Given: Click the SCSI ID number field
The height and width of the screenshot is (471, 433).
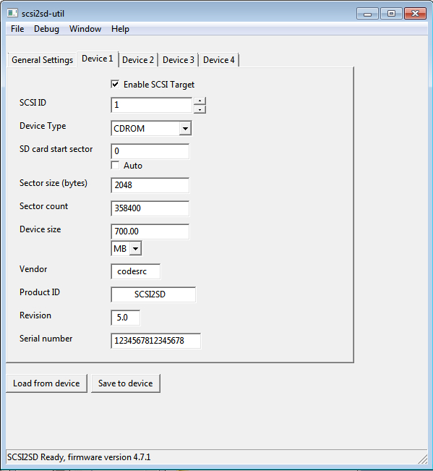Looking at the screenshot, I should click(152, 105).
